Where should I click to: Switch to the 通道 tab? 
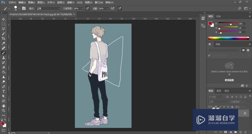tap(218, 91)
